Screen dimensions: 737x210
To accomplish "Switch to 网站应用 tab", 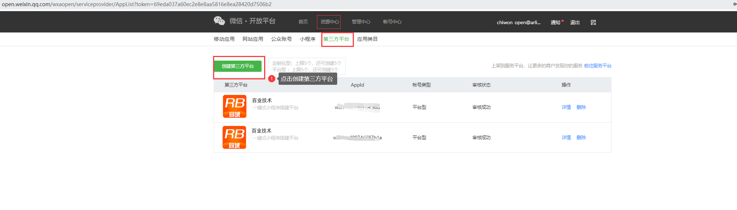I will coord(253,39).
